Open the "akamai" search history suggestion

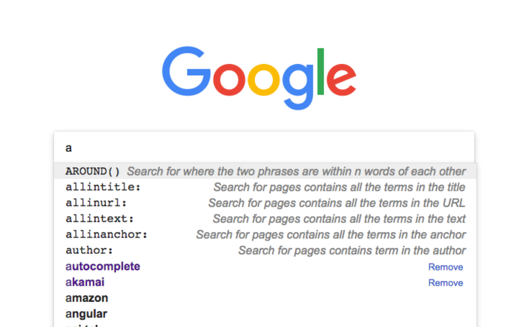pos(85,282)
